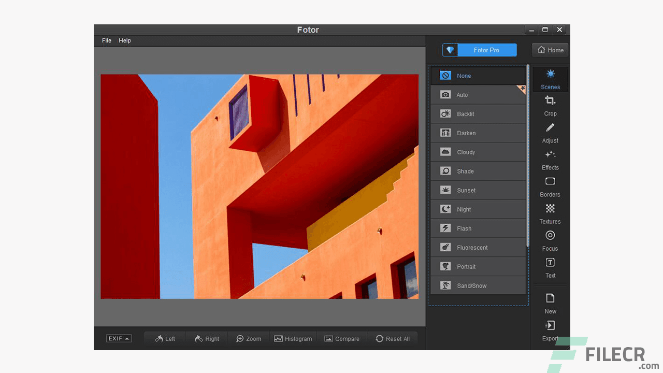Image resolution: width=663 pixels, height=373 pixels.
Task: Select the None scene preset
Action: coord(478,76)
